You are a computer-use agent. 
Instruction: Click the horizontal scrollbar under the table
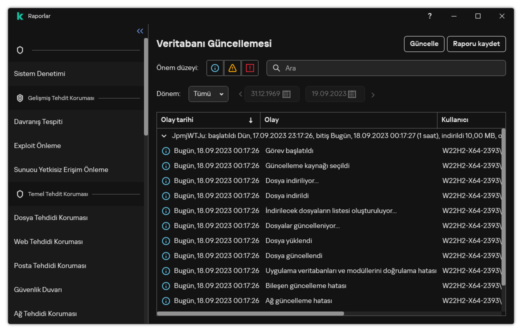click(x=250, y=313)
